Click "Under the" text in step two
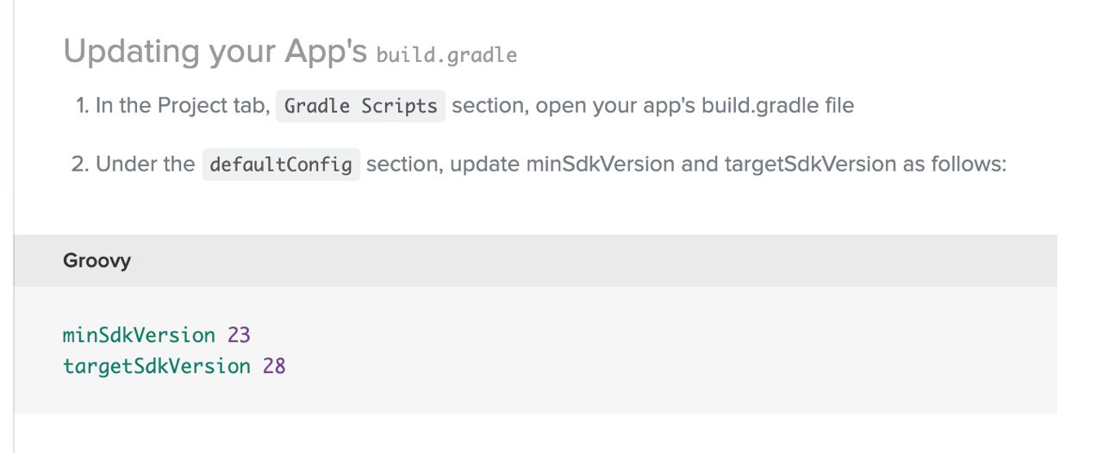 click(x=145, y=164)
